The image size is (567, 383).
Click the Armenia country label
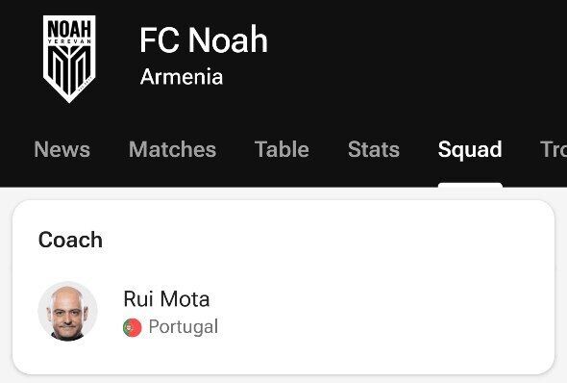(182, 77)
